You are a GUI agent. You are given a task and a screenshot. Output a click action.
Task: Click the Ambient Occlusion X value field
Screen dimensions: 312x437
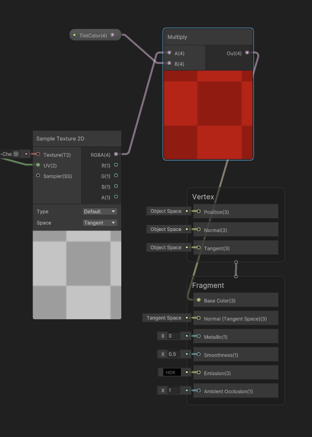(x=174, y=390)
